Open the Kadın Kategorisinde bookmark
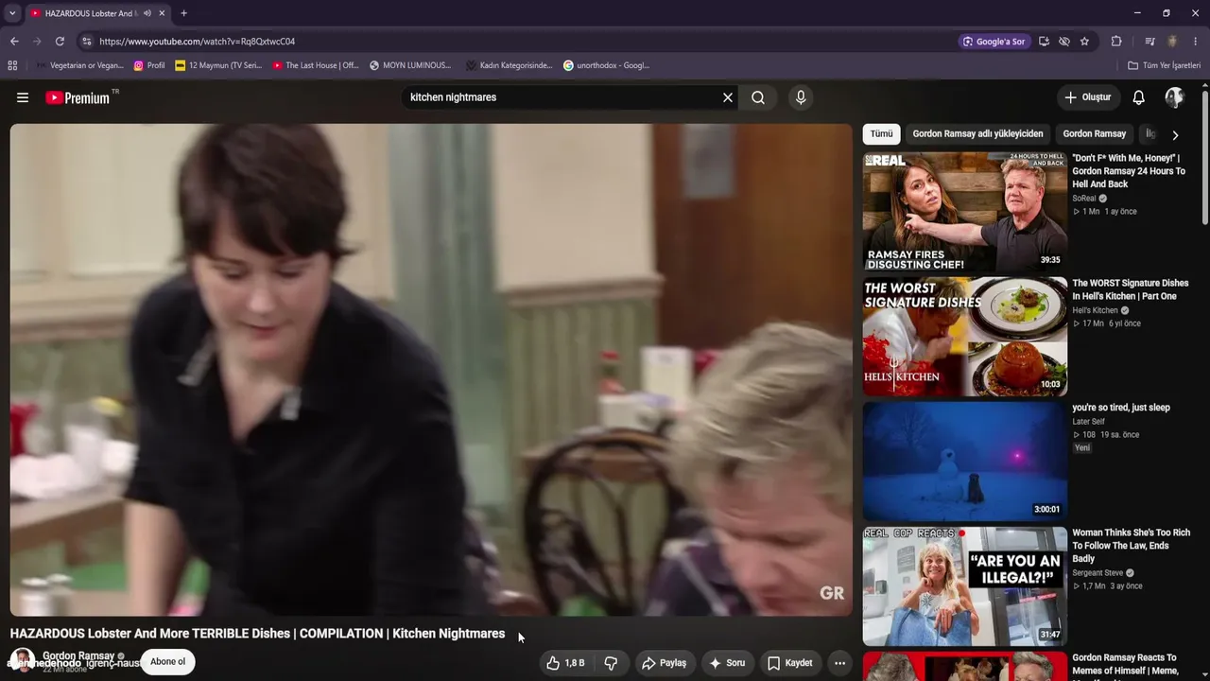 [509, 65]
